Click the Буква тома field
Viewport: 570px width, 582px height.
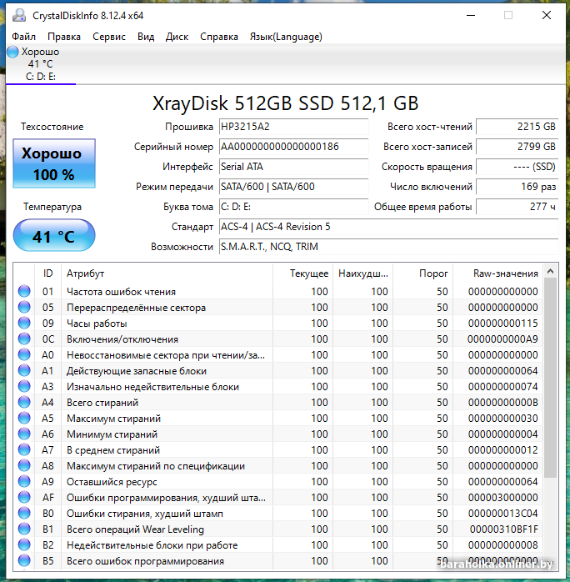tap(293, 207)
